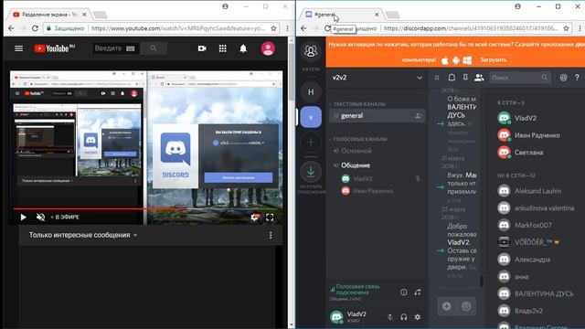Add a server with plus icon
Screen dimensions: 585x329
coord(311,143)
